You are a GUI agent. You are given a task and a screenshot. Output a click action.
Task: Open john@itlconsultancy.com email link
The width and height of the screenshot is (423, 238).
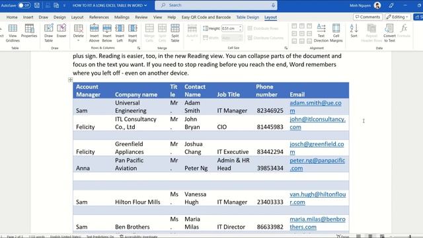coord(317,123)
